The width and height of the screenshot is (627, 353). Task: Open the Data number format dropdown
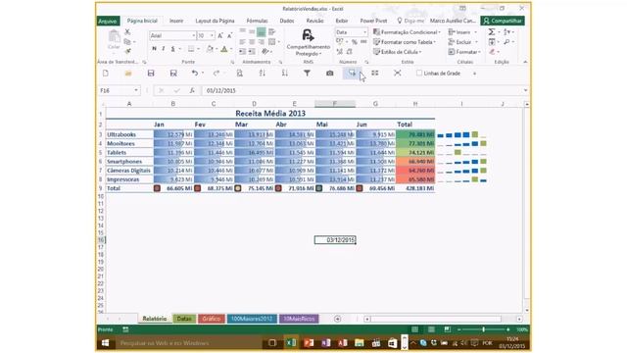pos(364,32)
